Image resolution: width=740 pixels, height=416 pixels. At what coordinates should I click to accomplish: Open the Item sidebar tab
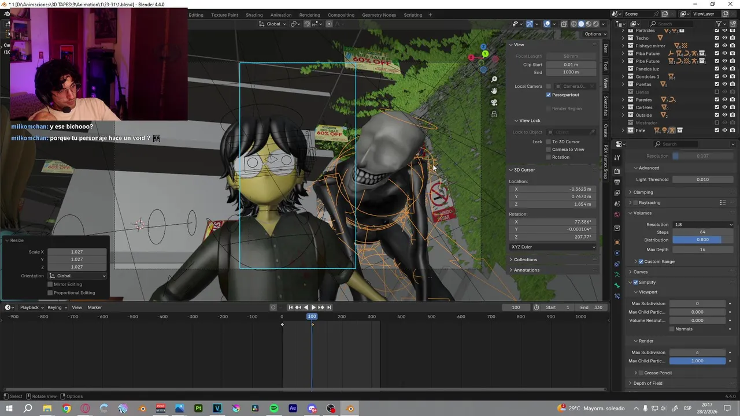click(x=605, y=49)
